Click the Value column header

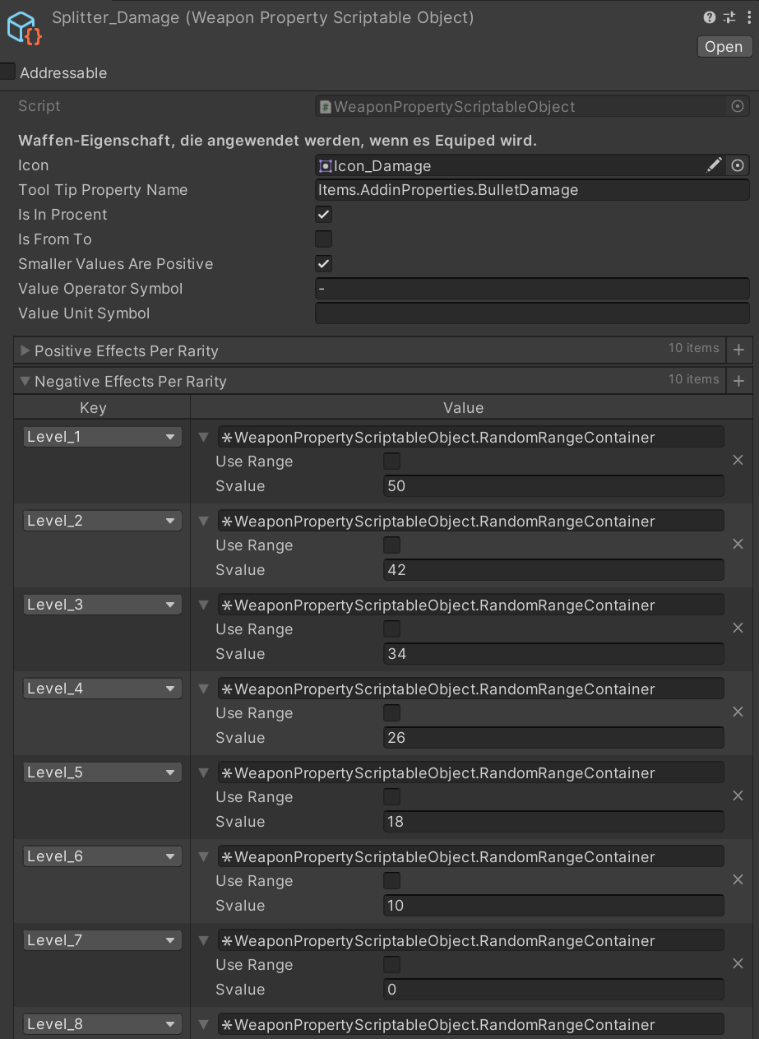click(463, 408)
